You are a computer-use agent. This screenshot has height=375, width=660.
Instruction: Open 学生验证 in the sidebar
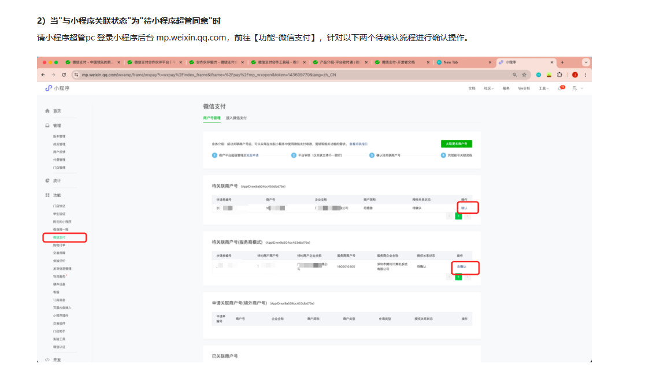(60, 214)
